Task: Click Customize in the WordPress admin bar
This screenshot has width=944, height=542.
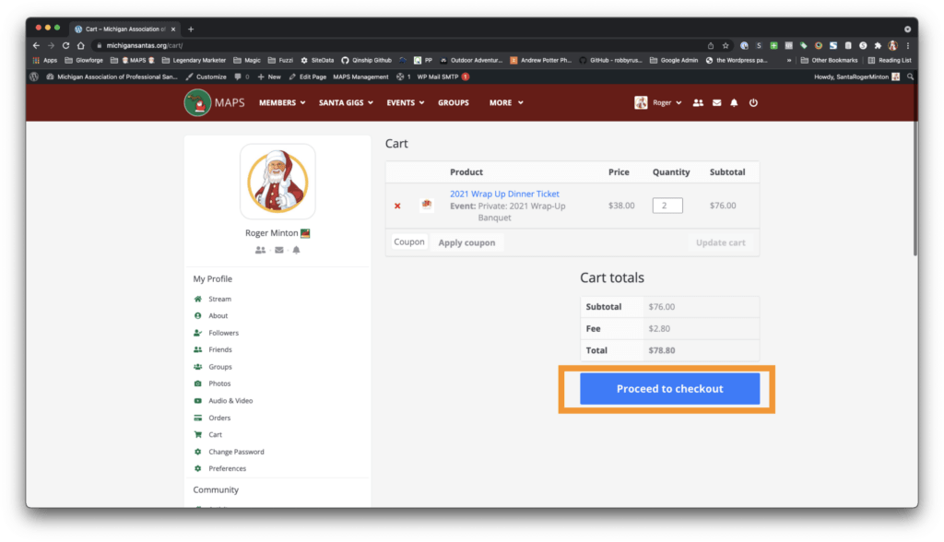Action: (206, 77)
